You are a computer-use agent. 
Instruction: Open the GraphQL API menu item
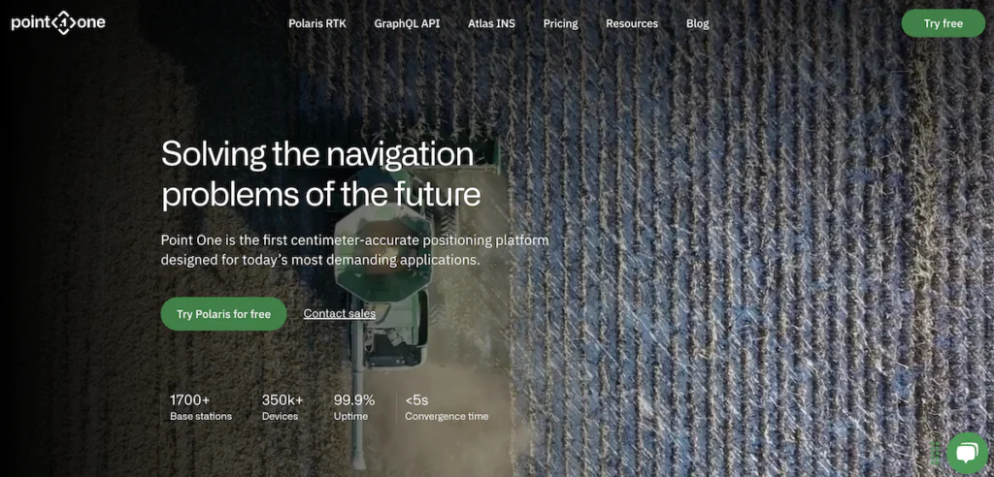tap(407, 24)
